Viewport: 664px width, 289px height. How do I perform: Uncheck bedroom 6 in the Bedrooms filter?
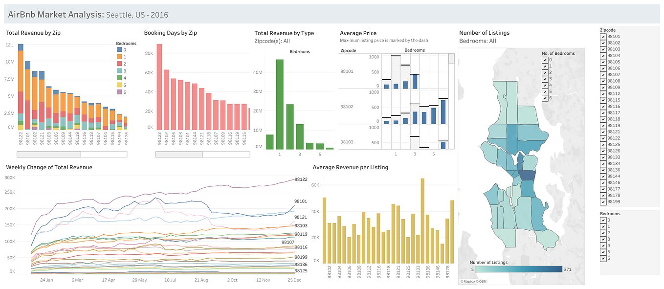(602, 258)
